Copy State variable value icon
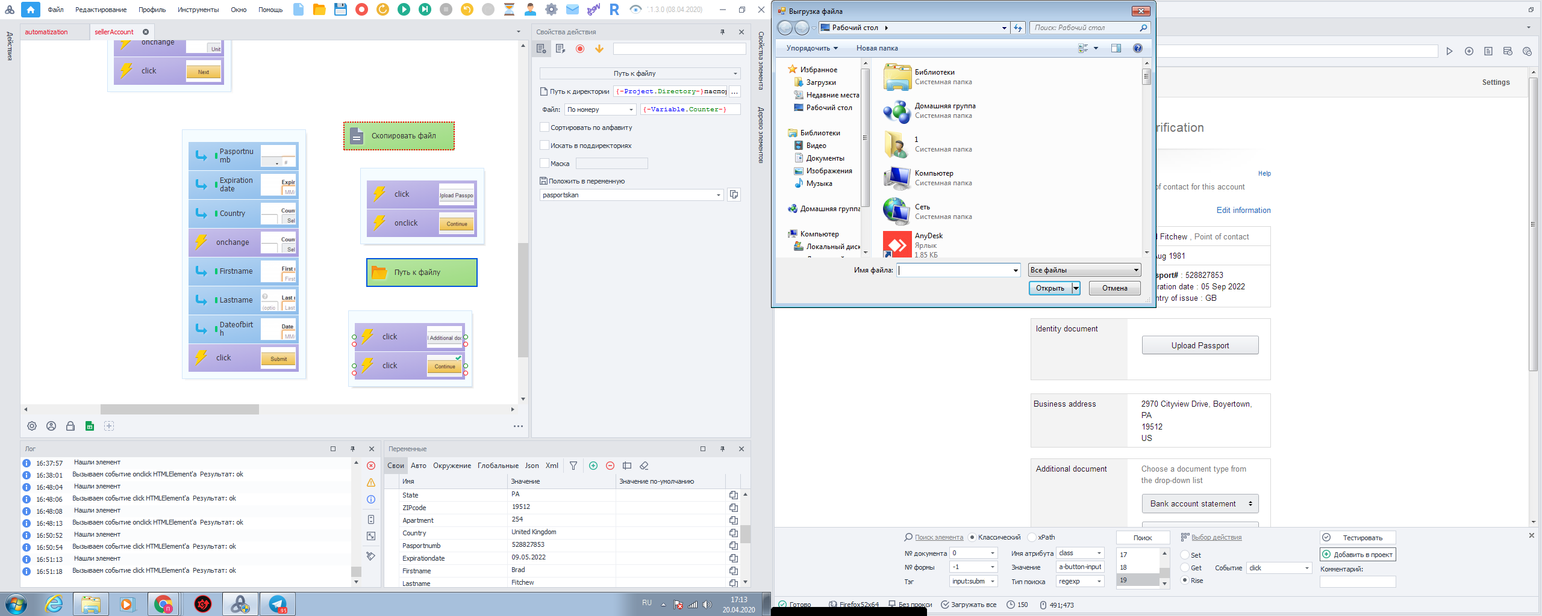 tap(733, 495)
